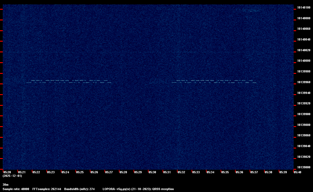
Task: Click the 10139960 frequency label
Action: 304,82
